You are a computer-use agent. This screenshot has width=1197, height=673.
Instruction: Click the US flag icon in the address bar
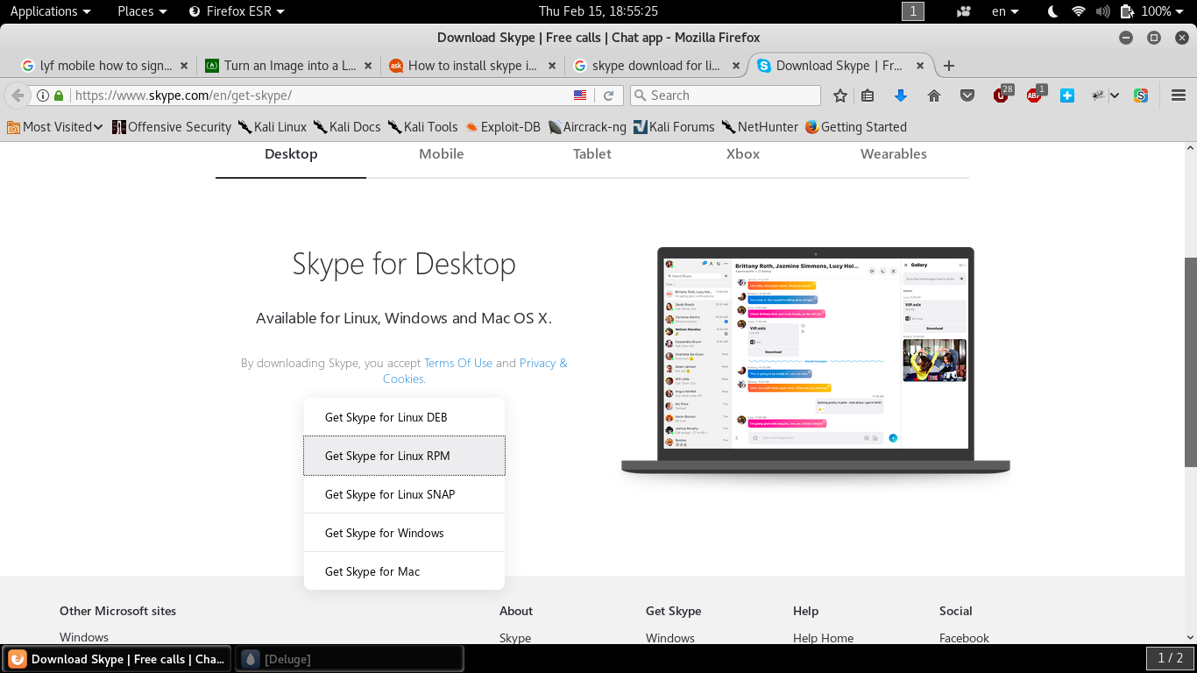pyautogui.click(x=580, y=96)
